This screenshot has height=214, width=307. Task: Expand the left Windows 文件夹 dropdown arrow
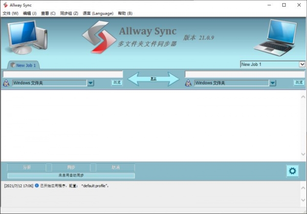coord(91,83)
